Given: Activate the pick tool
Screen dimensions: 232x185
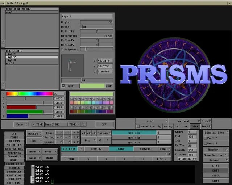Looking at the screenshot, I should 195,126.
